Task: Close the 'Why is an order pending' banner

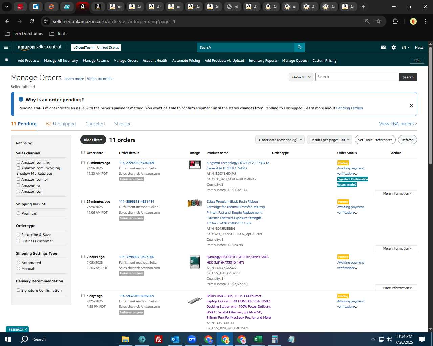Action: click(x=412, y=105)
